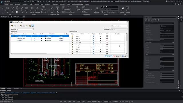The width and height of the screenshot is (183, 103).
Task: Click the first eye icon in Layergroup Manager toolbar
Action: pos(12,26)
